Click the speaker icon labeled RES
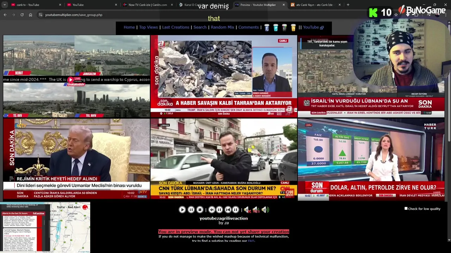The image size is (451, 253). [x=256, y=210]
